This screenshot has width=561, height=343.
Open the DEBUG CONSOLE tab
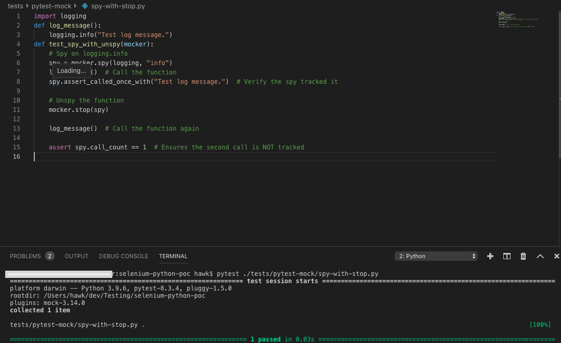point(123,256)
